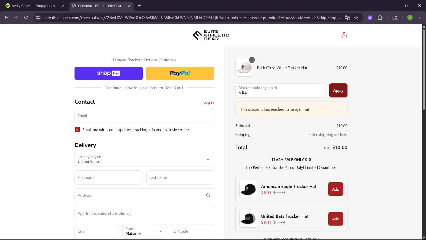This screenshot has width=426, height=240.
Task: Click the browser forward arrow
Action: pos(16,18)
